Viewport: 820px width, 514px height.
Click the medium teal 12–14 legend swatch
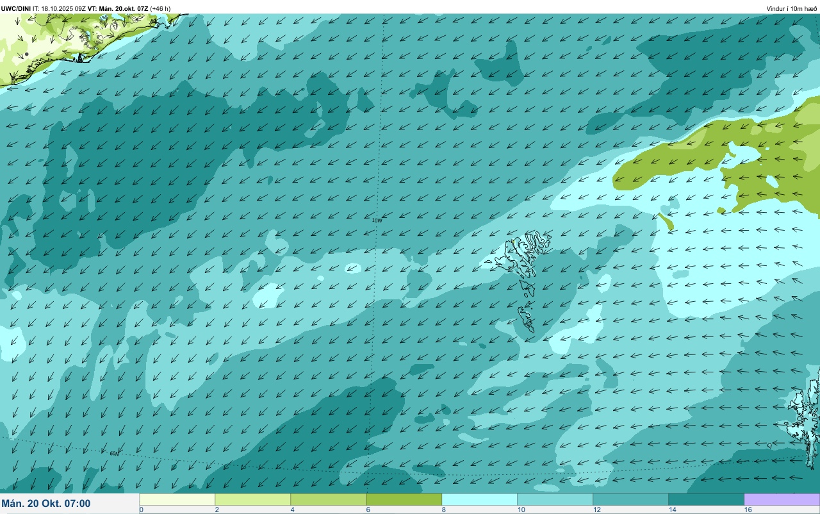[x=631, y=499]
